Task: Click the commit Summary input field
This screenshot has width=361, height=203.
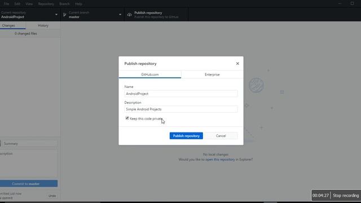Action: pyautogui.click(x=30, y=144)
